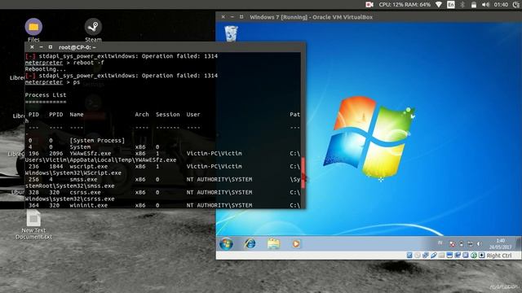This screenshot has height=293, width=522.
Task: Click the keyboard capture icon beside Right Ctrl
Action: click(x=482, y=255)
